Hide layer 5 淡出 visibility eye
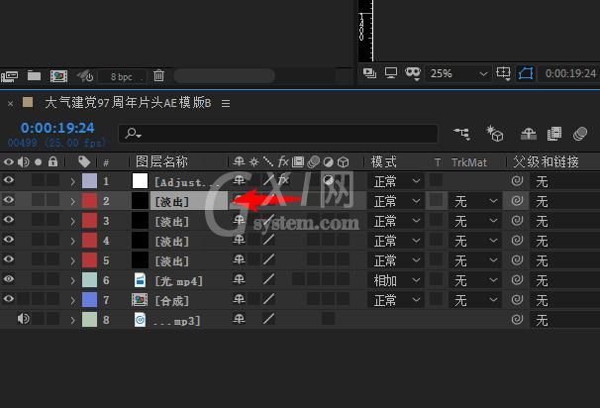The image size is (600, 408). point(9,259)
